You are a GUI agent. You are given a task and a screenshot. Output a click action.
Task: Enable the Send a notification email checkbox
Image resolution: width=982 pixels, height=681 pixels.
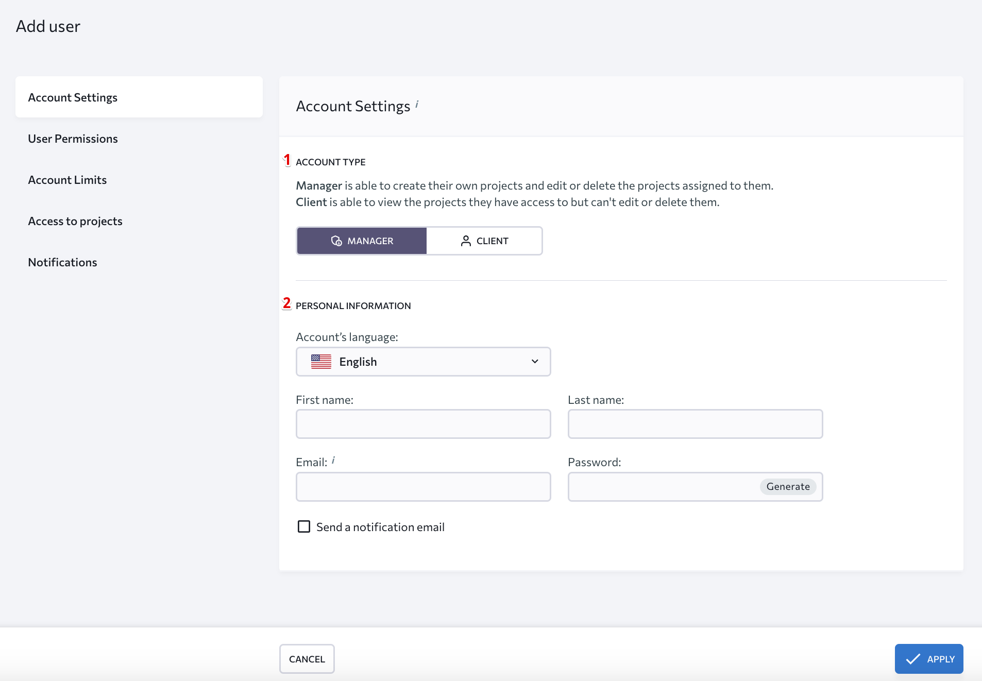pos(304,526)
